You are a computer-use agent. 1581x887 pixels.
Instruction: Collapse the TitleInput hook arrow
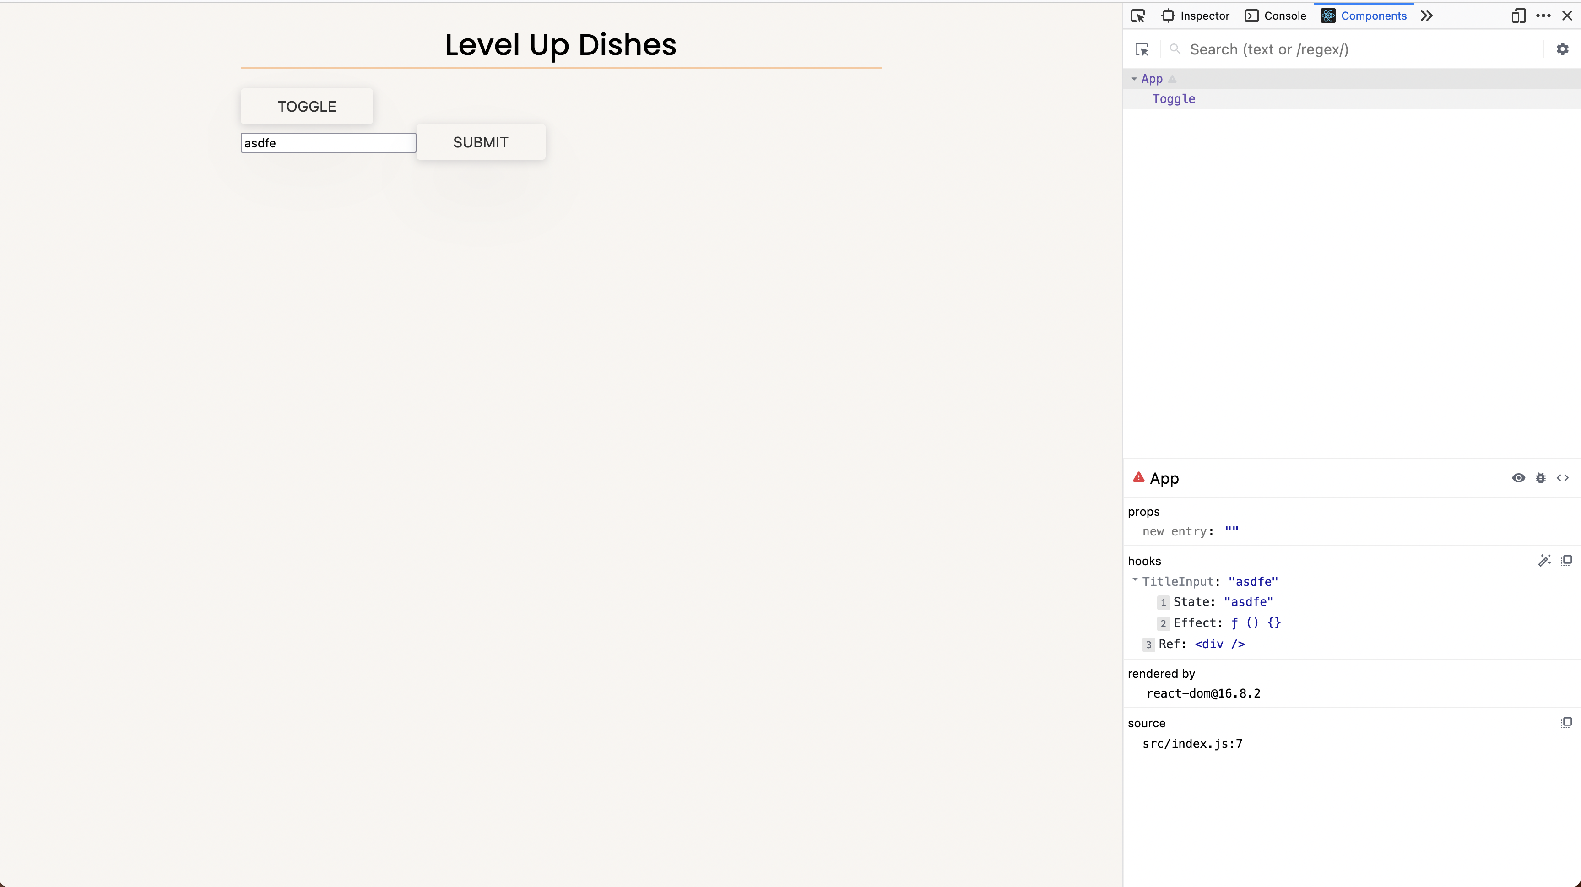pyautogui.click(x=1135, y=580)
